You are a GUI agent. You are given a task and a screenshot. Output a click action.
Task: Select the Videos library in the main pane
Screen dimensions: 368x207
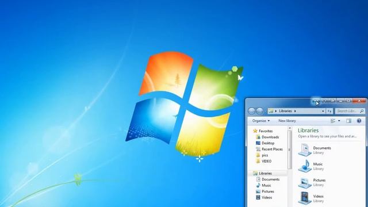pos(311,198)
